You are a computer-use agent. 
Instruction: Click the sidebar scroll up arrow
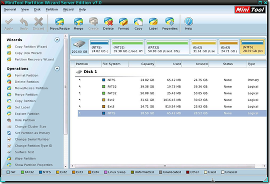point(65,36)
